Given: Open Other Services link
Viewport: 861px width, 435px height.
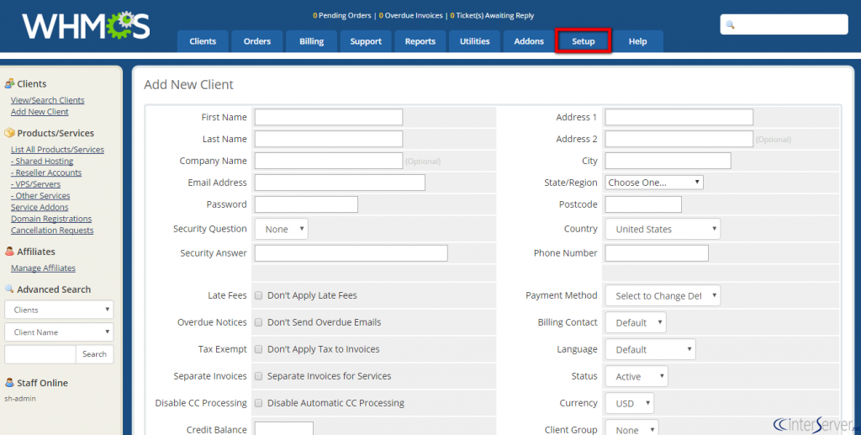Looking at the screenshot, I should (x=40, y=195).
